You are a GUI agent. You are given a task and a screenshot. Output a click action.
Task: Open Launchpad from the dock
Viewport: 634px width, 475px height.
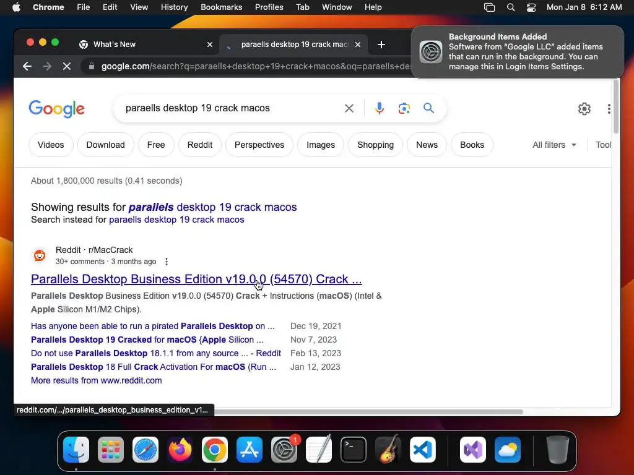(111, 450)
